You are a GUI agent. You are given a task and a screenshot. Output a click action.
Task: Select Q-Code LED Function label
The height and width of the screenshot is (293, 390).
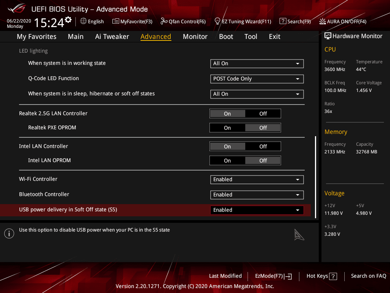(x=53, y=78)
